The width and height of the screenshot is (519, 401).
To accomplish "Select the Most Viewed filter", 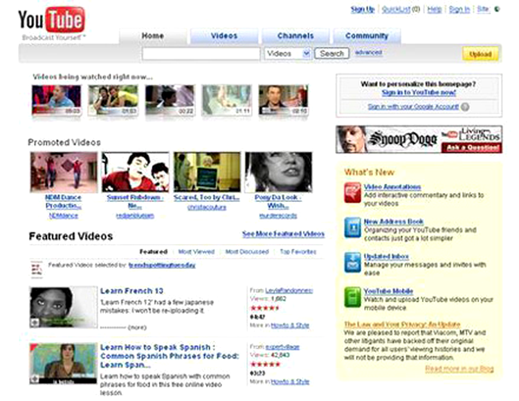I will coord(197,252).
